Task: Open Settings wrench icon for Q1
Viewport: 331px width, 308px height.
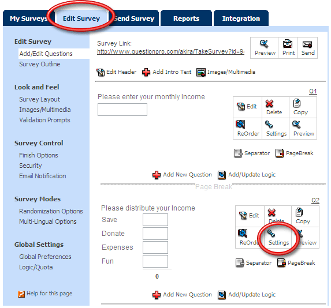Action: [x=269, y=125]
